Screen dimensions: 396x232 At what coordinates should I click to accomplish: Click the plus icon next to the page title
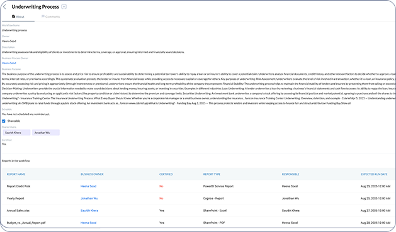tap(64, 7)
